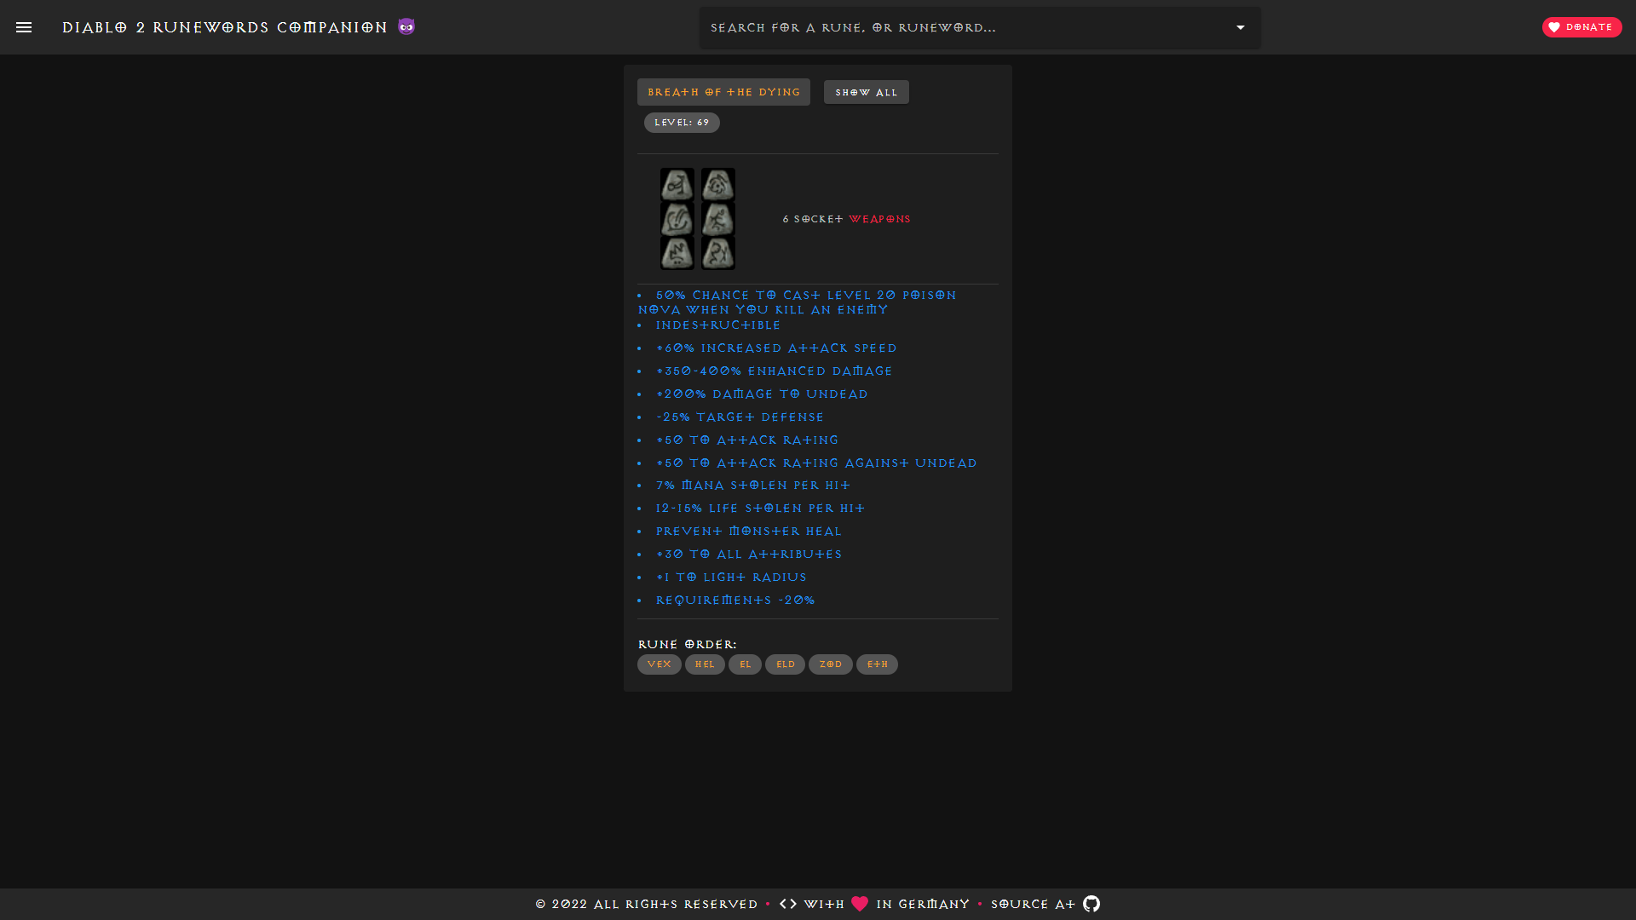
Task: Click the Diablo 2 Runewords Companion title
Action: click(225, 27)
